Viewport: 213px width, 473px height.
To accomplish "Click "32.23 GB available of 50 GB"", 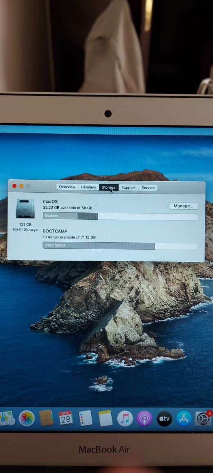I will pyautogui.click(x=68, y=208).
